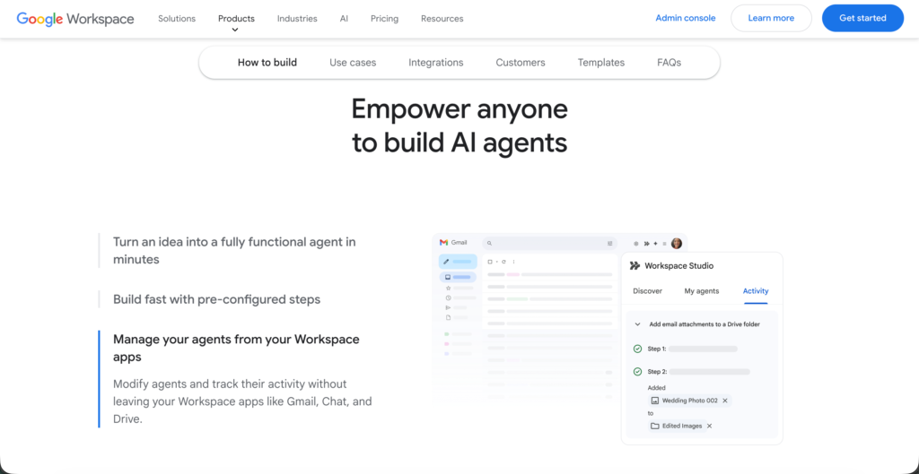919x474 pixels.
Task: Click the image icon on Wedding Photo 002
Action: [655, 401]
